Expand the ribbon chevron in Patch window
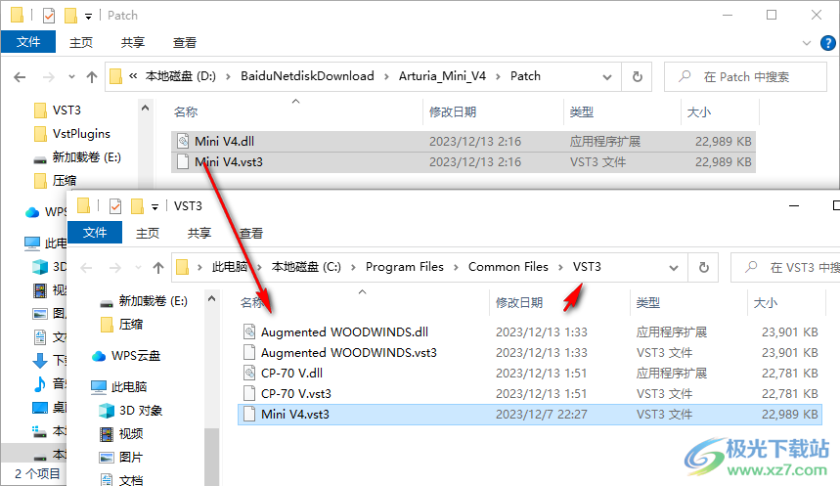Image resolution: width=840 pixels, height=486 pixels. point(806,43)
